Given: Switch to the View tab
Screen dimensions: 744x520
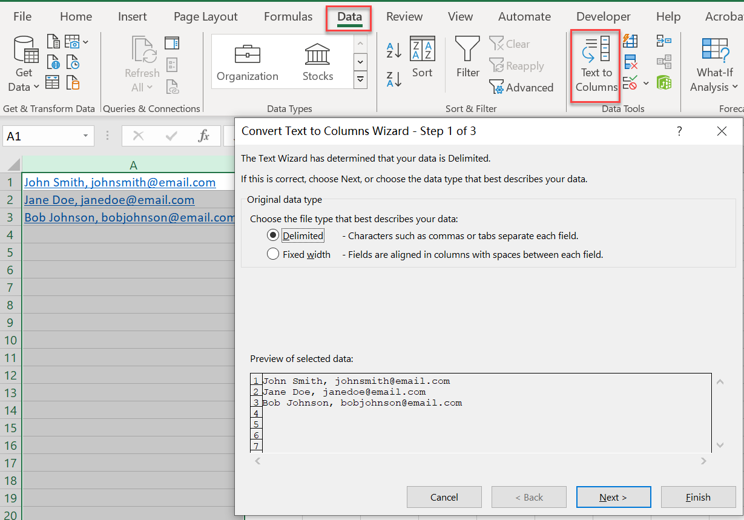Looking at the screenshot, I should click(x=461, y=16).
